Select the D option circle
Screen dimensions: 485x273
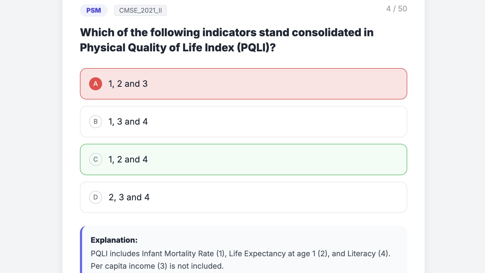pos(96,197)
